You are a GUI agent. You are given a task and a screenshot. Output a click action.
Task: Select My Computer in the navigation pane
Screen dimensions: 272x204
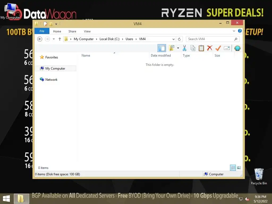56,68
